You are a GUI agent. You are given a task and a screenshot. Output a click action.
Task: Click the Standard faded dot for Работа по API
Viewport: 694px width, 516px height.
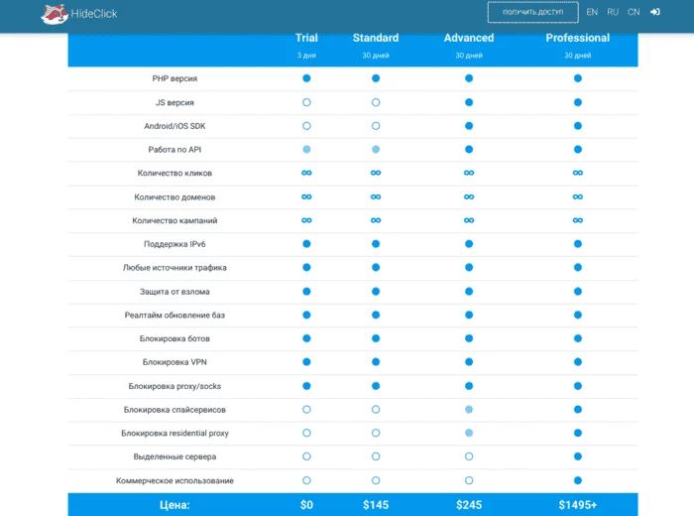[376, 149]
